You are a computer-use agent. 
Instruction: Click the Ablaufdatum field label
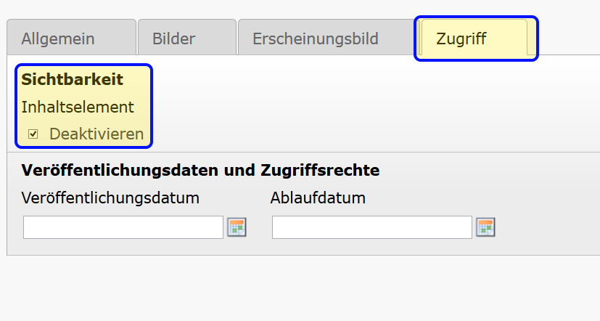pyautogui.click(x=318, y=198)
